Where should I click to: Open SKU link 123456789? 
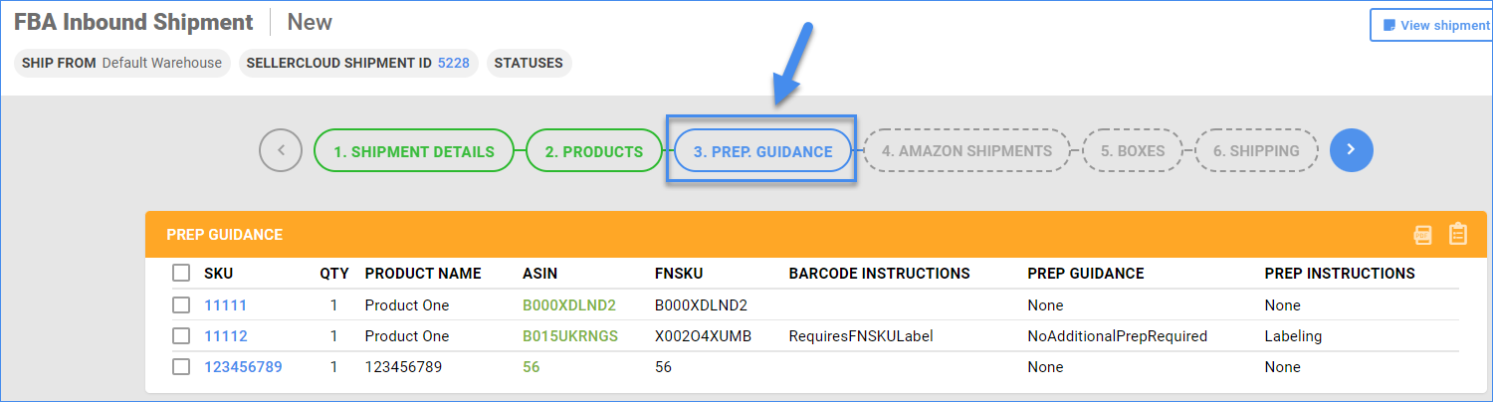click(x=243, y=367)
